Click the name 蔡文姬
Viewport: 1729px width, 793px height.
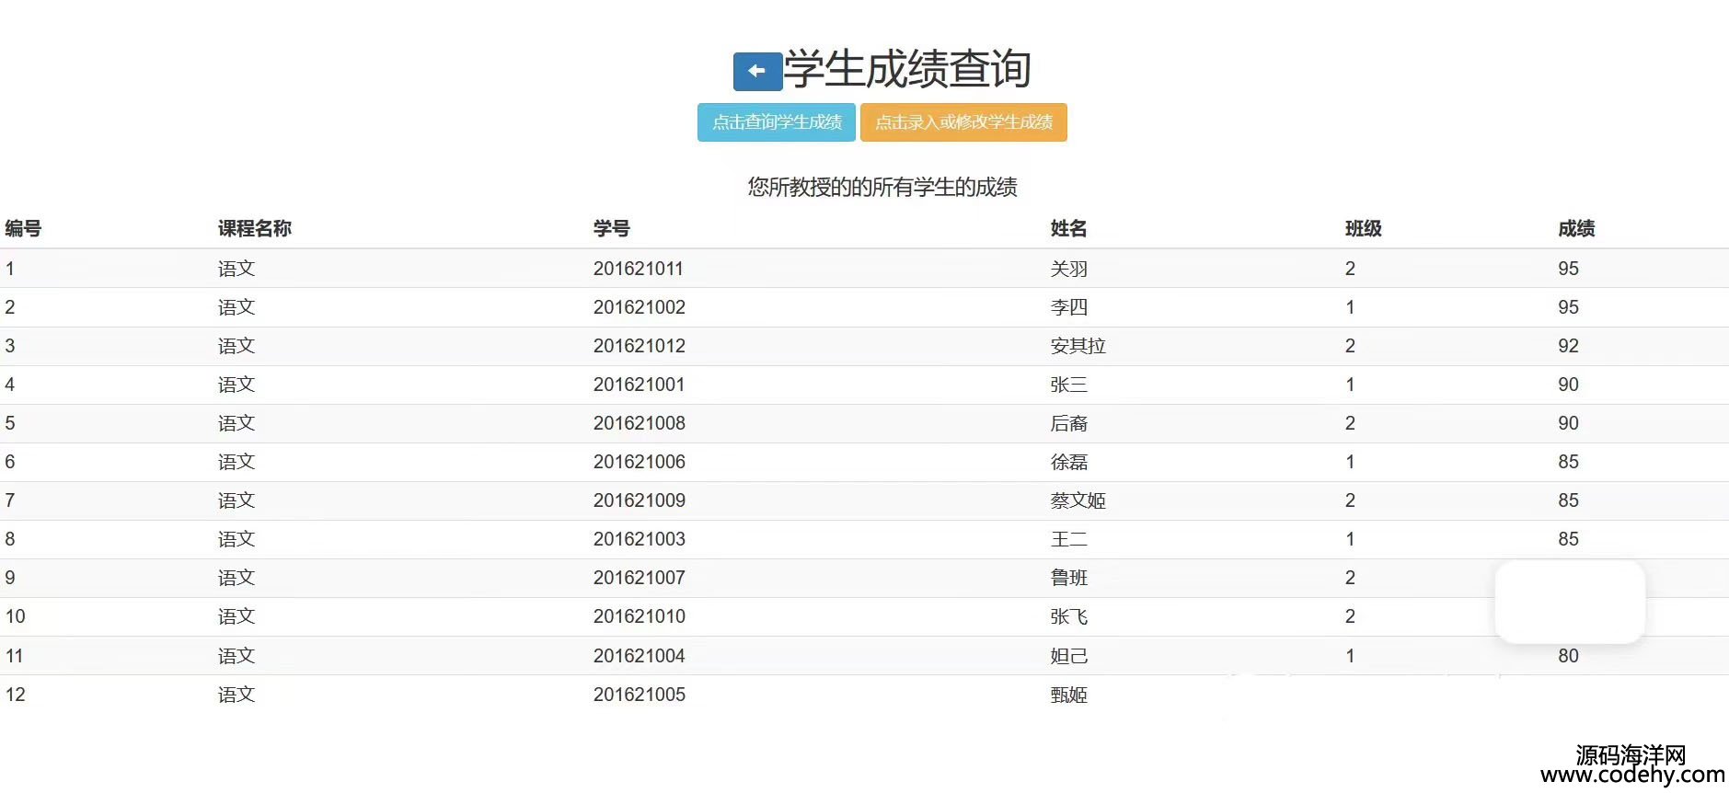tap(1078, 500)
